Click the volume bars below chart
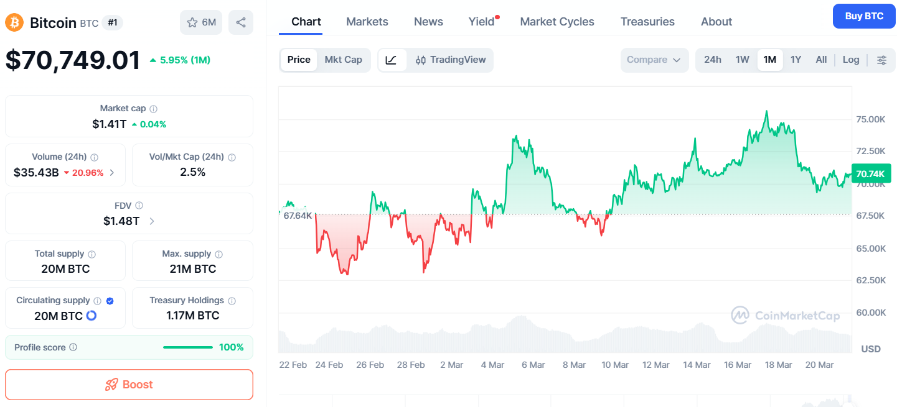The image size is (897, 407). click(565, 337)
